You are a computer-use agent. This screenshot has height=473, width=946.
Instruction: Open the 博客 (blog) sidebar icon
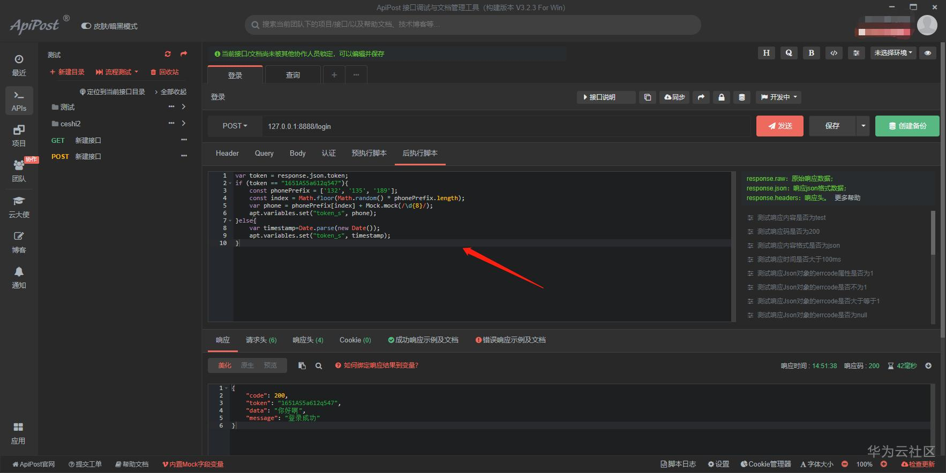click(x=19, y=242)
